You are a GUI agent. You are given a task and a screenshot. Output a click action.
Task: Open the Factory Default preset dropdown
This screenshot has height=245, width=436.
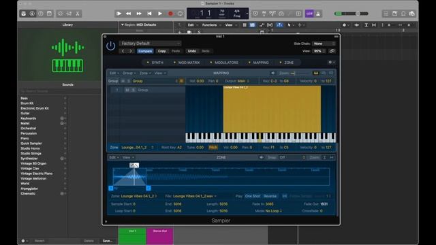tap(150, 44)
